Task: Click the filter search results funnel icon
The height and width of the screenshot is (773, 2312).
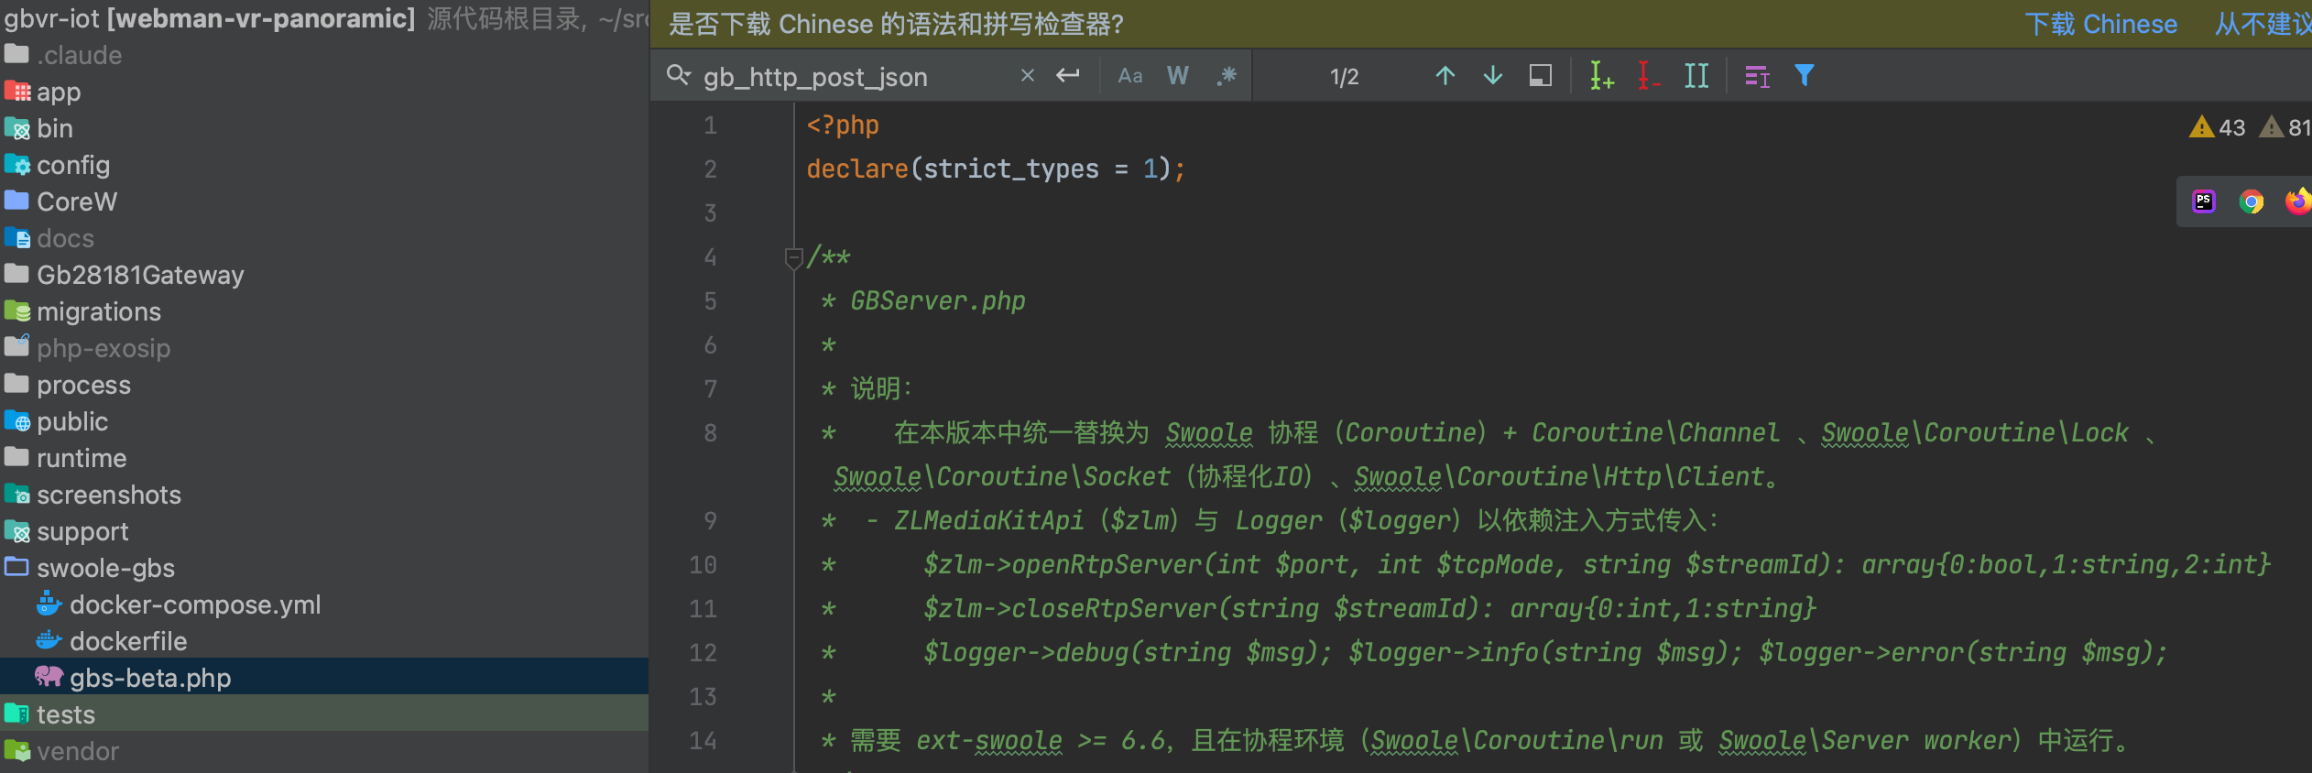Action: [1805, 75]
